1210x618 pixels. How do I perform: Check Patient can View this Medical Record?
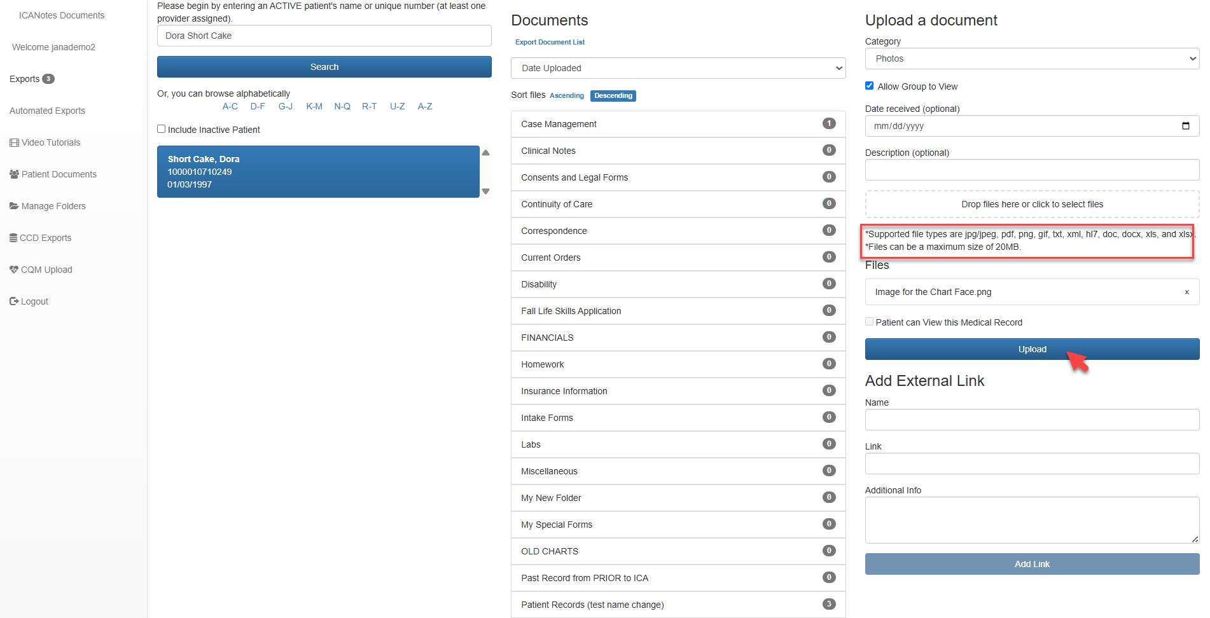click(x=870, y=322)
